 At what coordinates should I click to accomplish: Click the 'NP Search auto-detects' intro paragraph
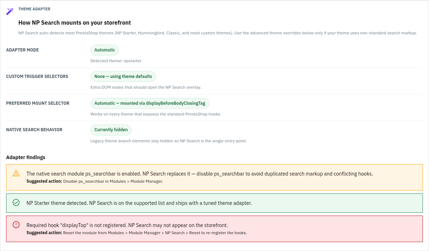click(x=218, y=33)
